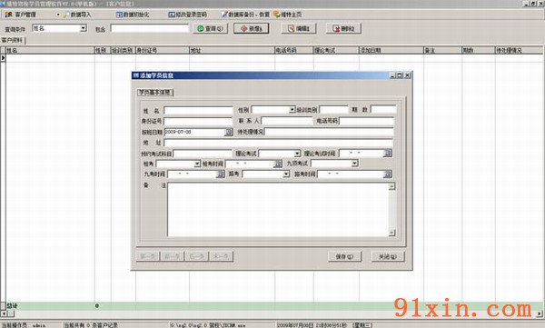
Task: Expand the 理论考试 dropdown
Action: (x=297, y=154)
